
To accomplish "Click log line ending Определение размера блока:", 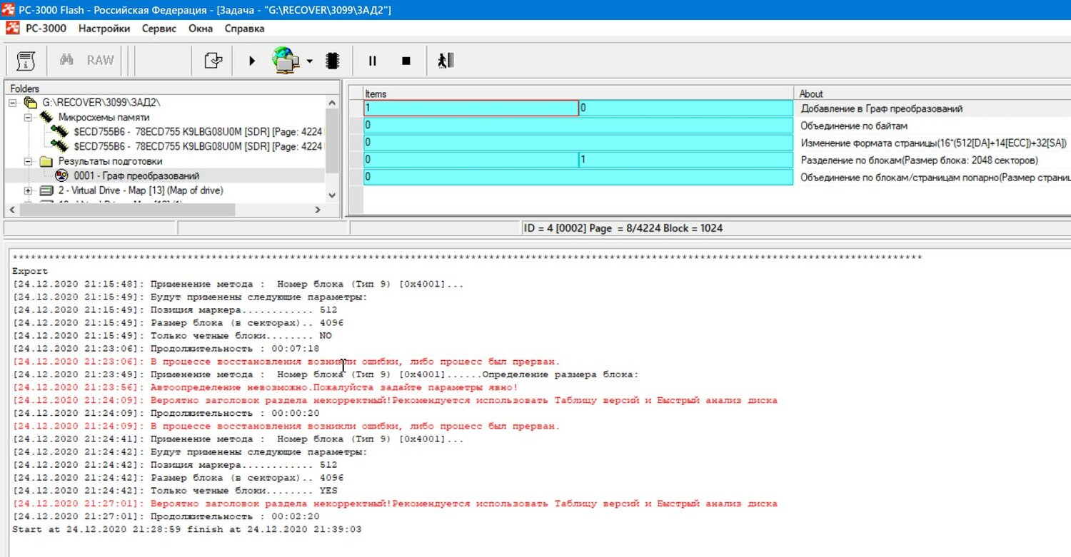I will tap(326, 374).
